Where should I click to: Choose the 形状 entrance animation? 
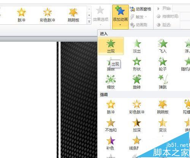tap(137, 64)
